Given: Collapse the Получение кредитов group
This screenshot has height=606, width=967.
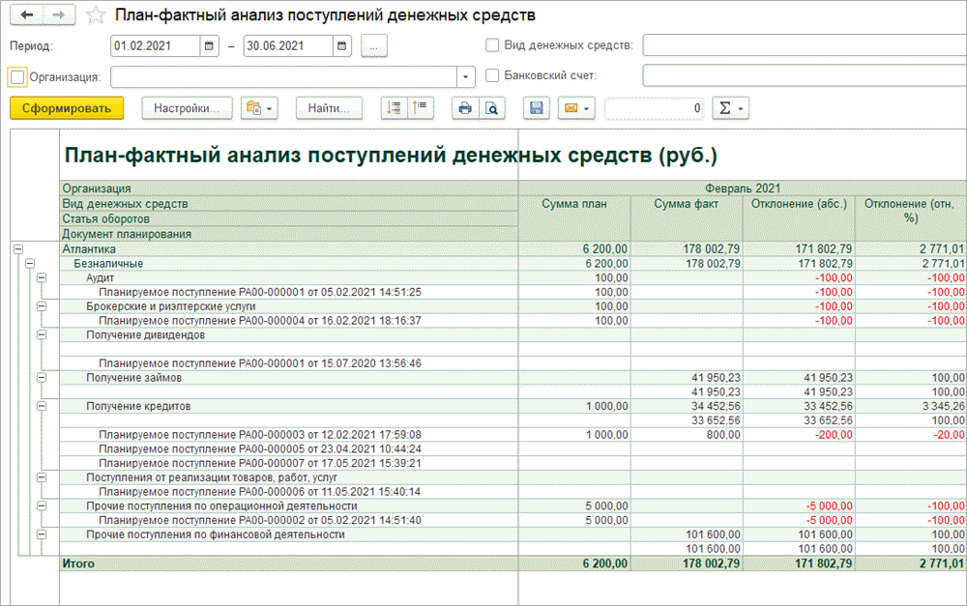Looking at the screenshot, I should [x=42, y=406].
